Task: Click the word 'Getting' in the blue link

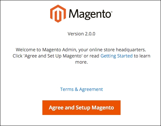Action: (x=108, y=56)
